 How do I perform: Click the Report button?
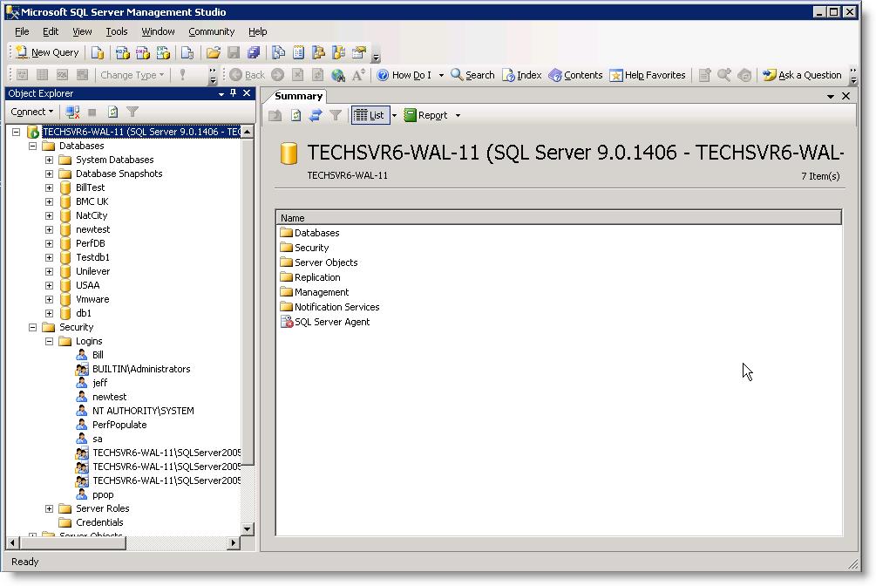click(x=425, y=115)
